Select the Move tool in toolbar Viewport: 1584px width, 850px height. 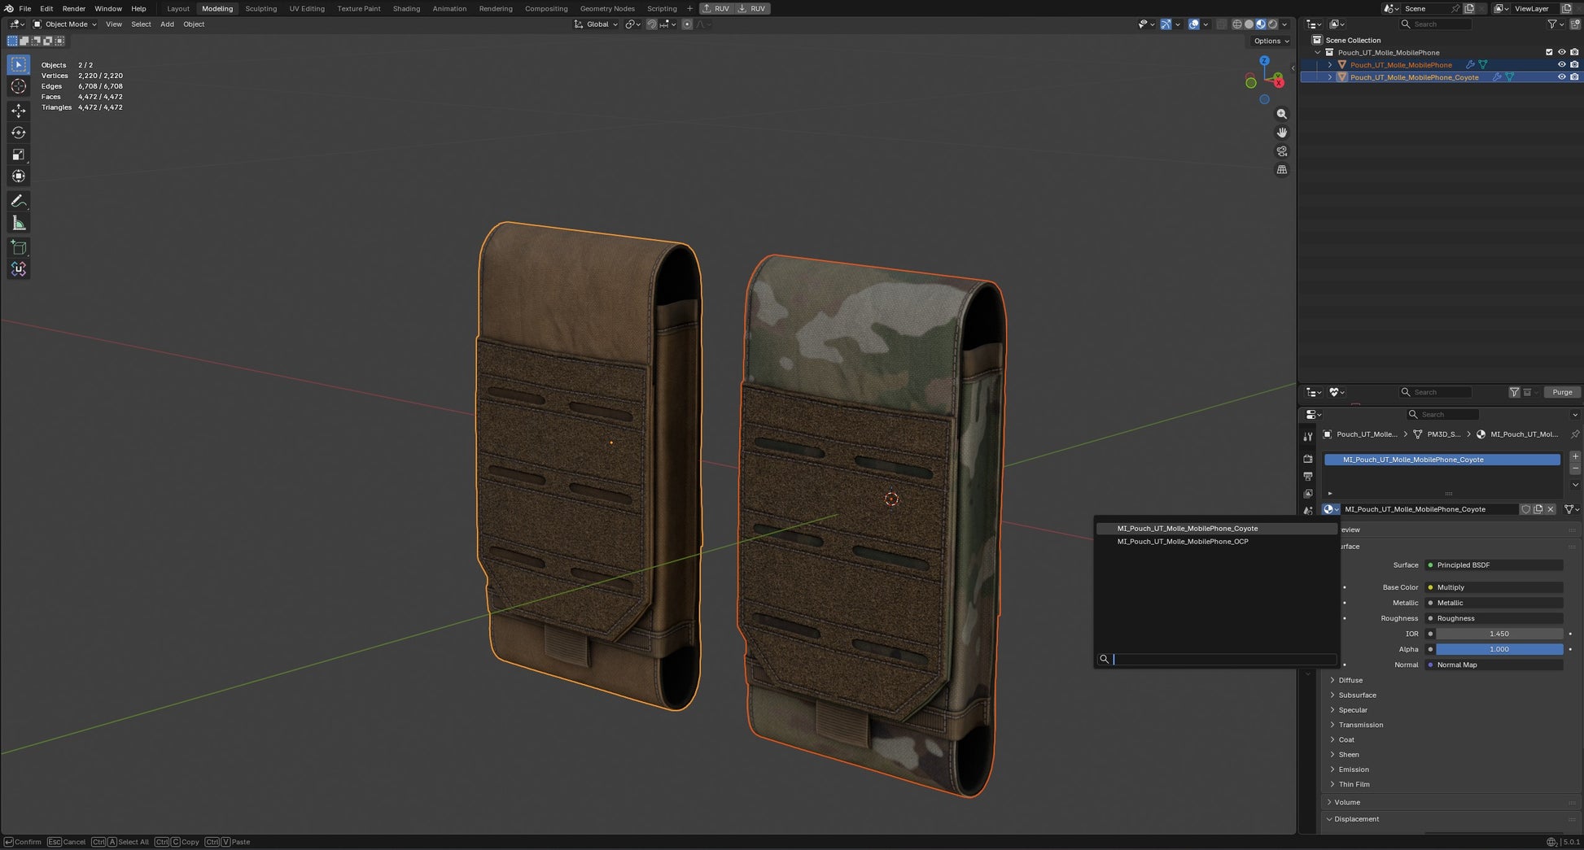click(19, 110)
